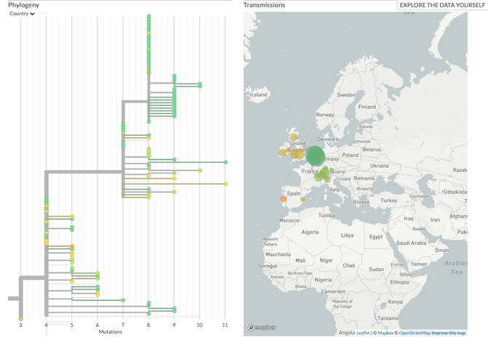The image size is (488, 340).
Task: Select the yellow tree tip at 11 mutations
Action: click(226, 185)
